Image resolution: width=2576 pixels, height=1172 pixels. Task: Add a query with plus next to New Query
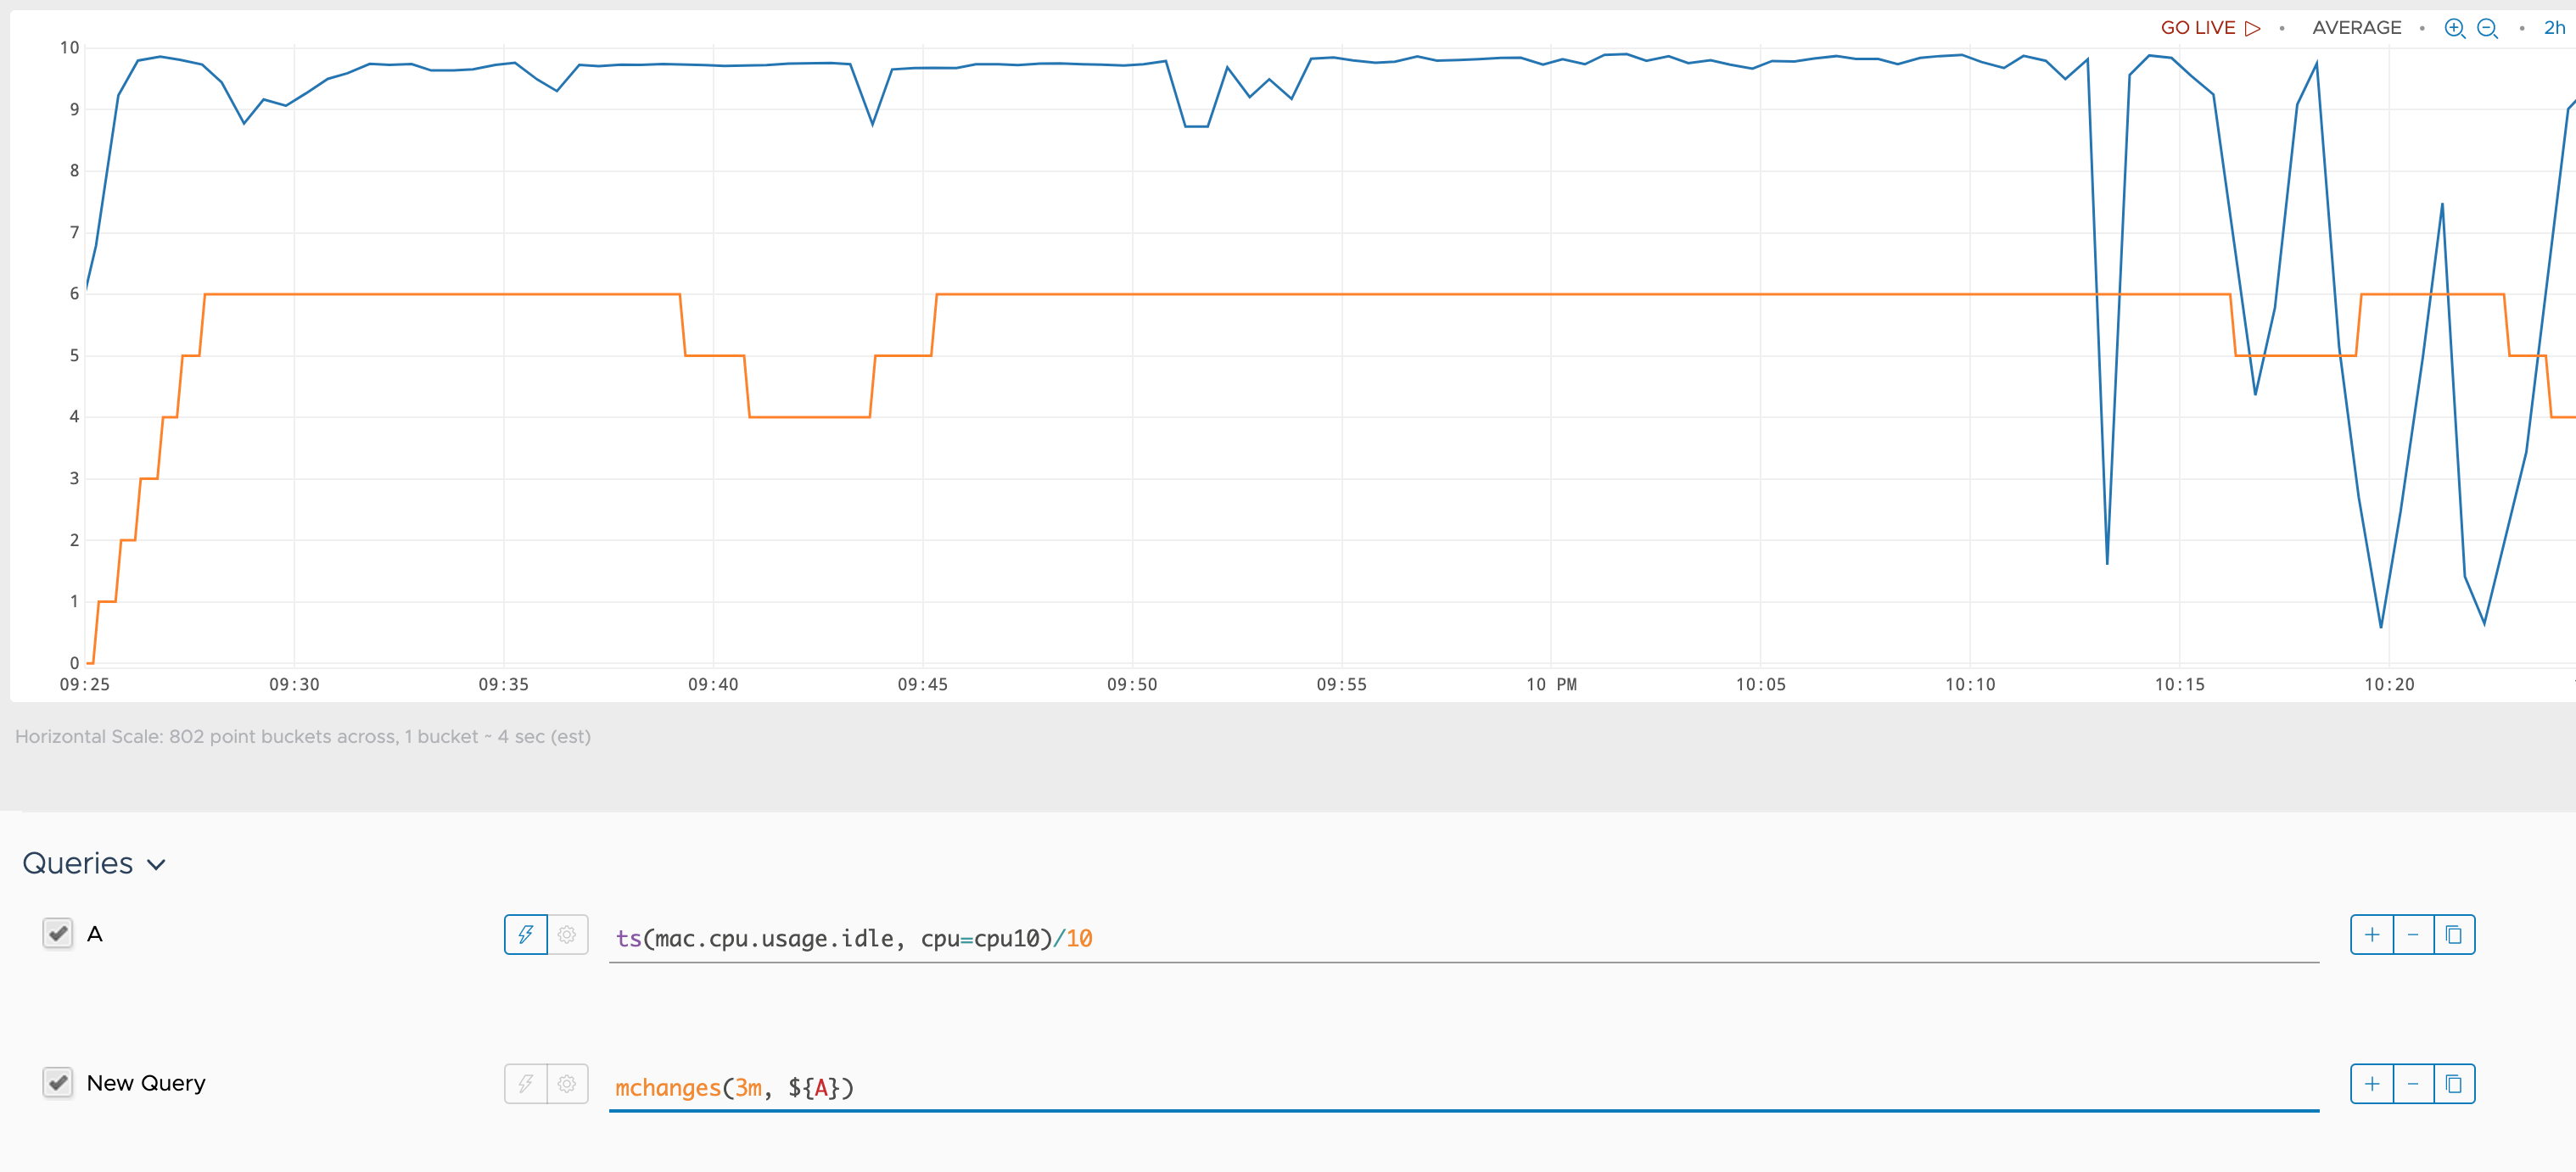(2371, 1083)
